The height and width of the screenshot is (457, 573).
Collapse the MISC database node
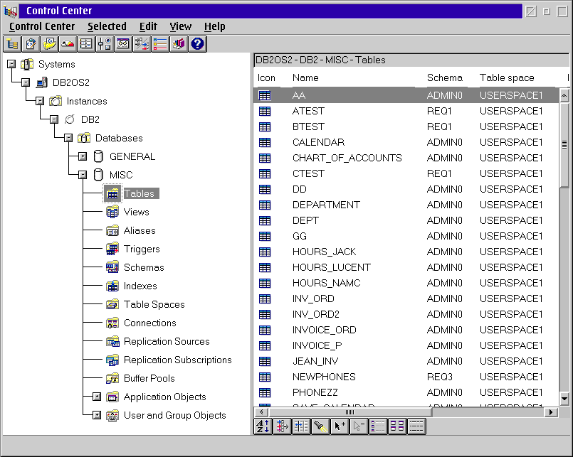[83, 175]
